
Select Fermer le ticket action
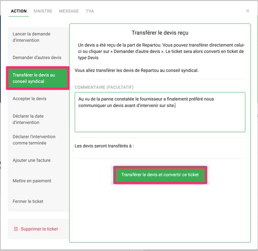coord(28,201)
